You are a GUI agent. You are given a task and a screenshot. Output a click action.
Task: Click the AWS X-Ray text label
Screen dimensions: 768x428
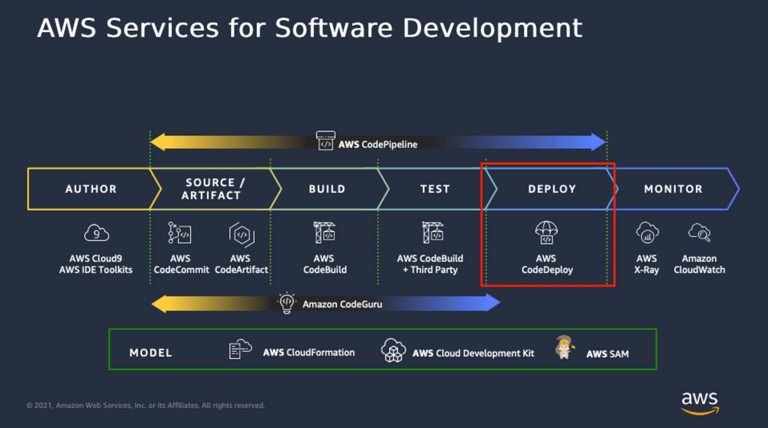point(647,264)
